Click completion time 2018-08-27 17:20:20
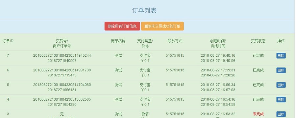 click(x=218, y=75)
